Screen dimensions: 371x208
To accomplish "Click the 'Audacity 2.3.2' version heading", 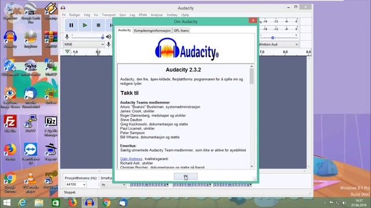I will click(x=183, y=69).
